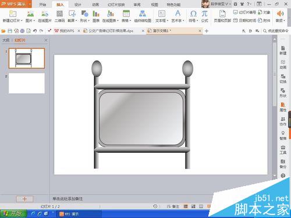
Task: Expand the Text Box dropdown arrow
Action: (x=168, y=20)
